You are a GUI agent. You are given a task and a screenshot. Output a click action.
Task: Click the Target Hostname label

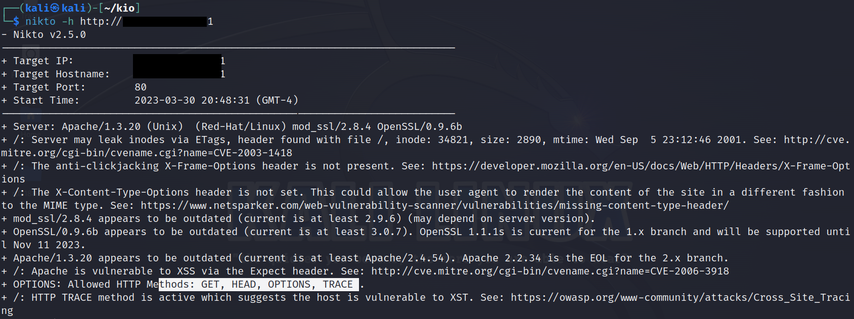click(x=61, y=74)
